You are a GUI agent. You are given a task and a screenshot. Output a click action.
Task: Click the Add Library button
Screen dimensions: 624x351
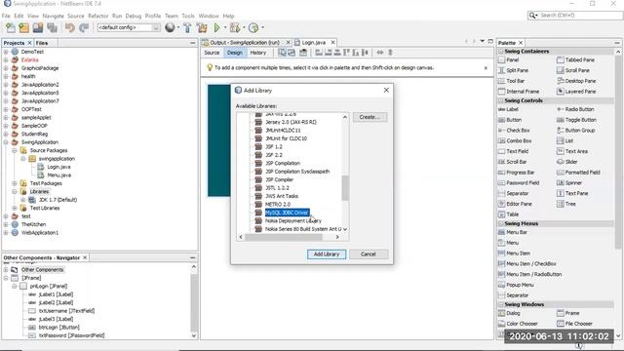(x=327, y=254)
